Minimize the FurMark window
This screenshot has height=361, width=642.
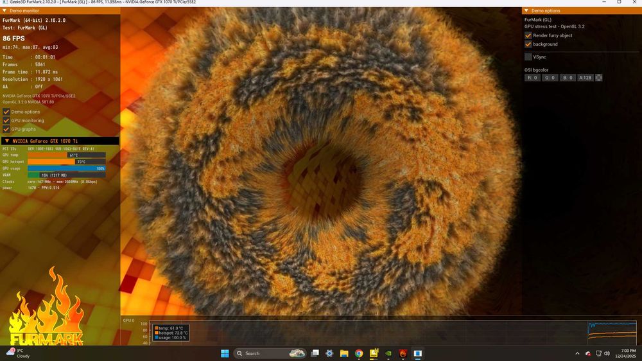click(604, 2)
